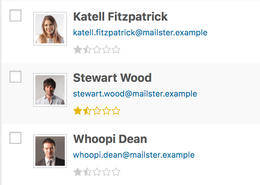View Whoopi Dean's avatar image
Image resolution: width=260 pixels, height=185 pixels.
pos(50,151)
